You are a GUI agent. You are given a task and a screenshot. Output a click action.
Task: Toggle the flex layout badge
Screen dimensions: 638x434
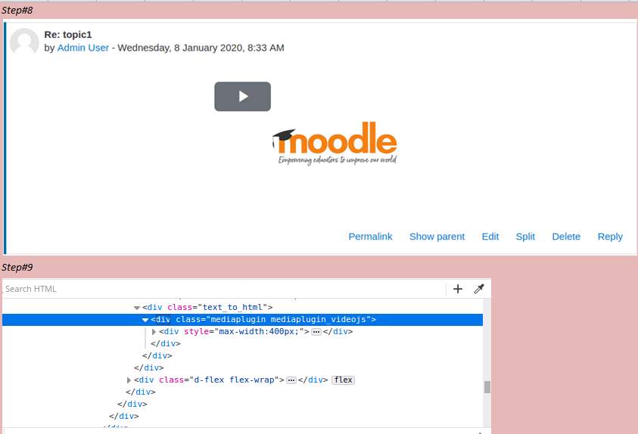click(343, 380)
